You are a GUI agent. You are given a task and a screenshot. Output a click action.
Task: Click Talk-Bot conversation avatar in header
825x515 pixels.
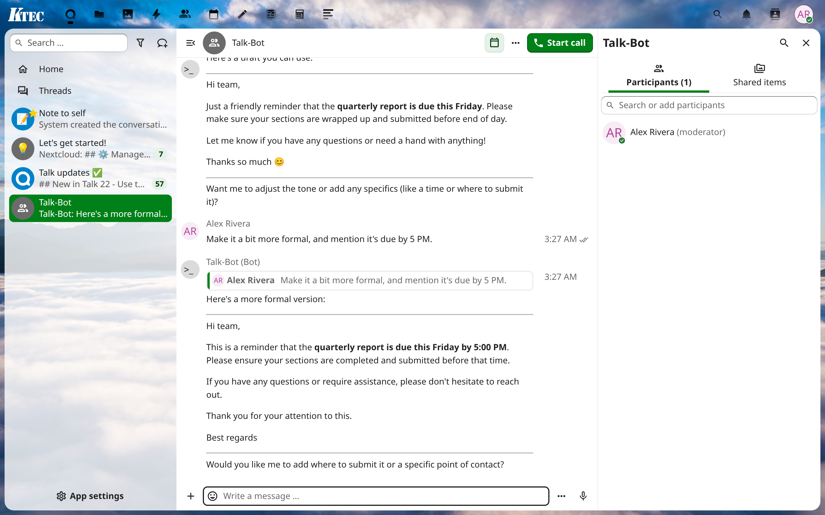tap(214, 43)
